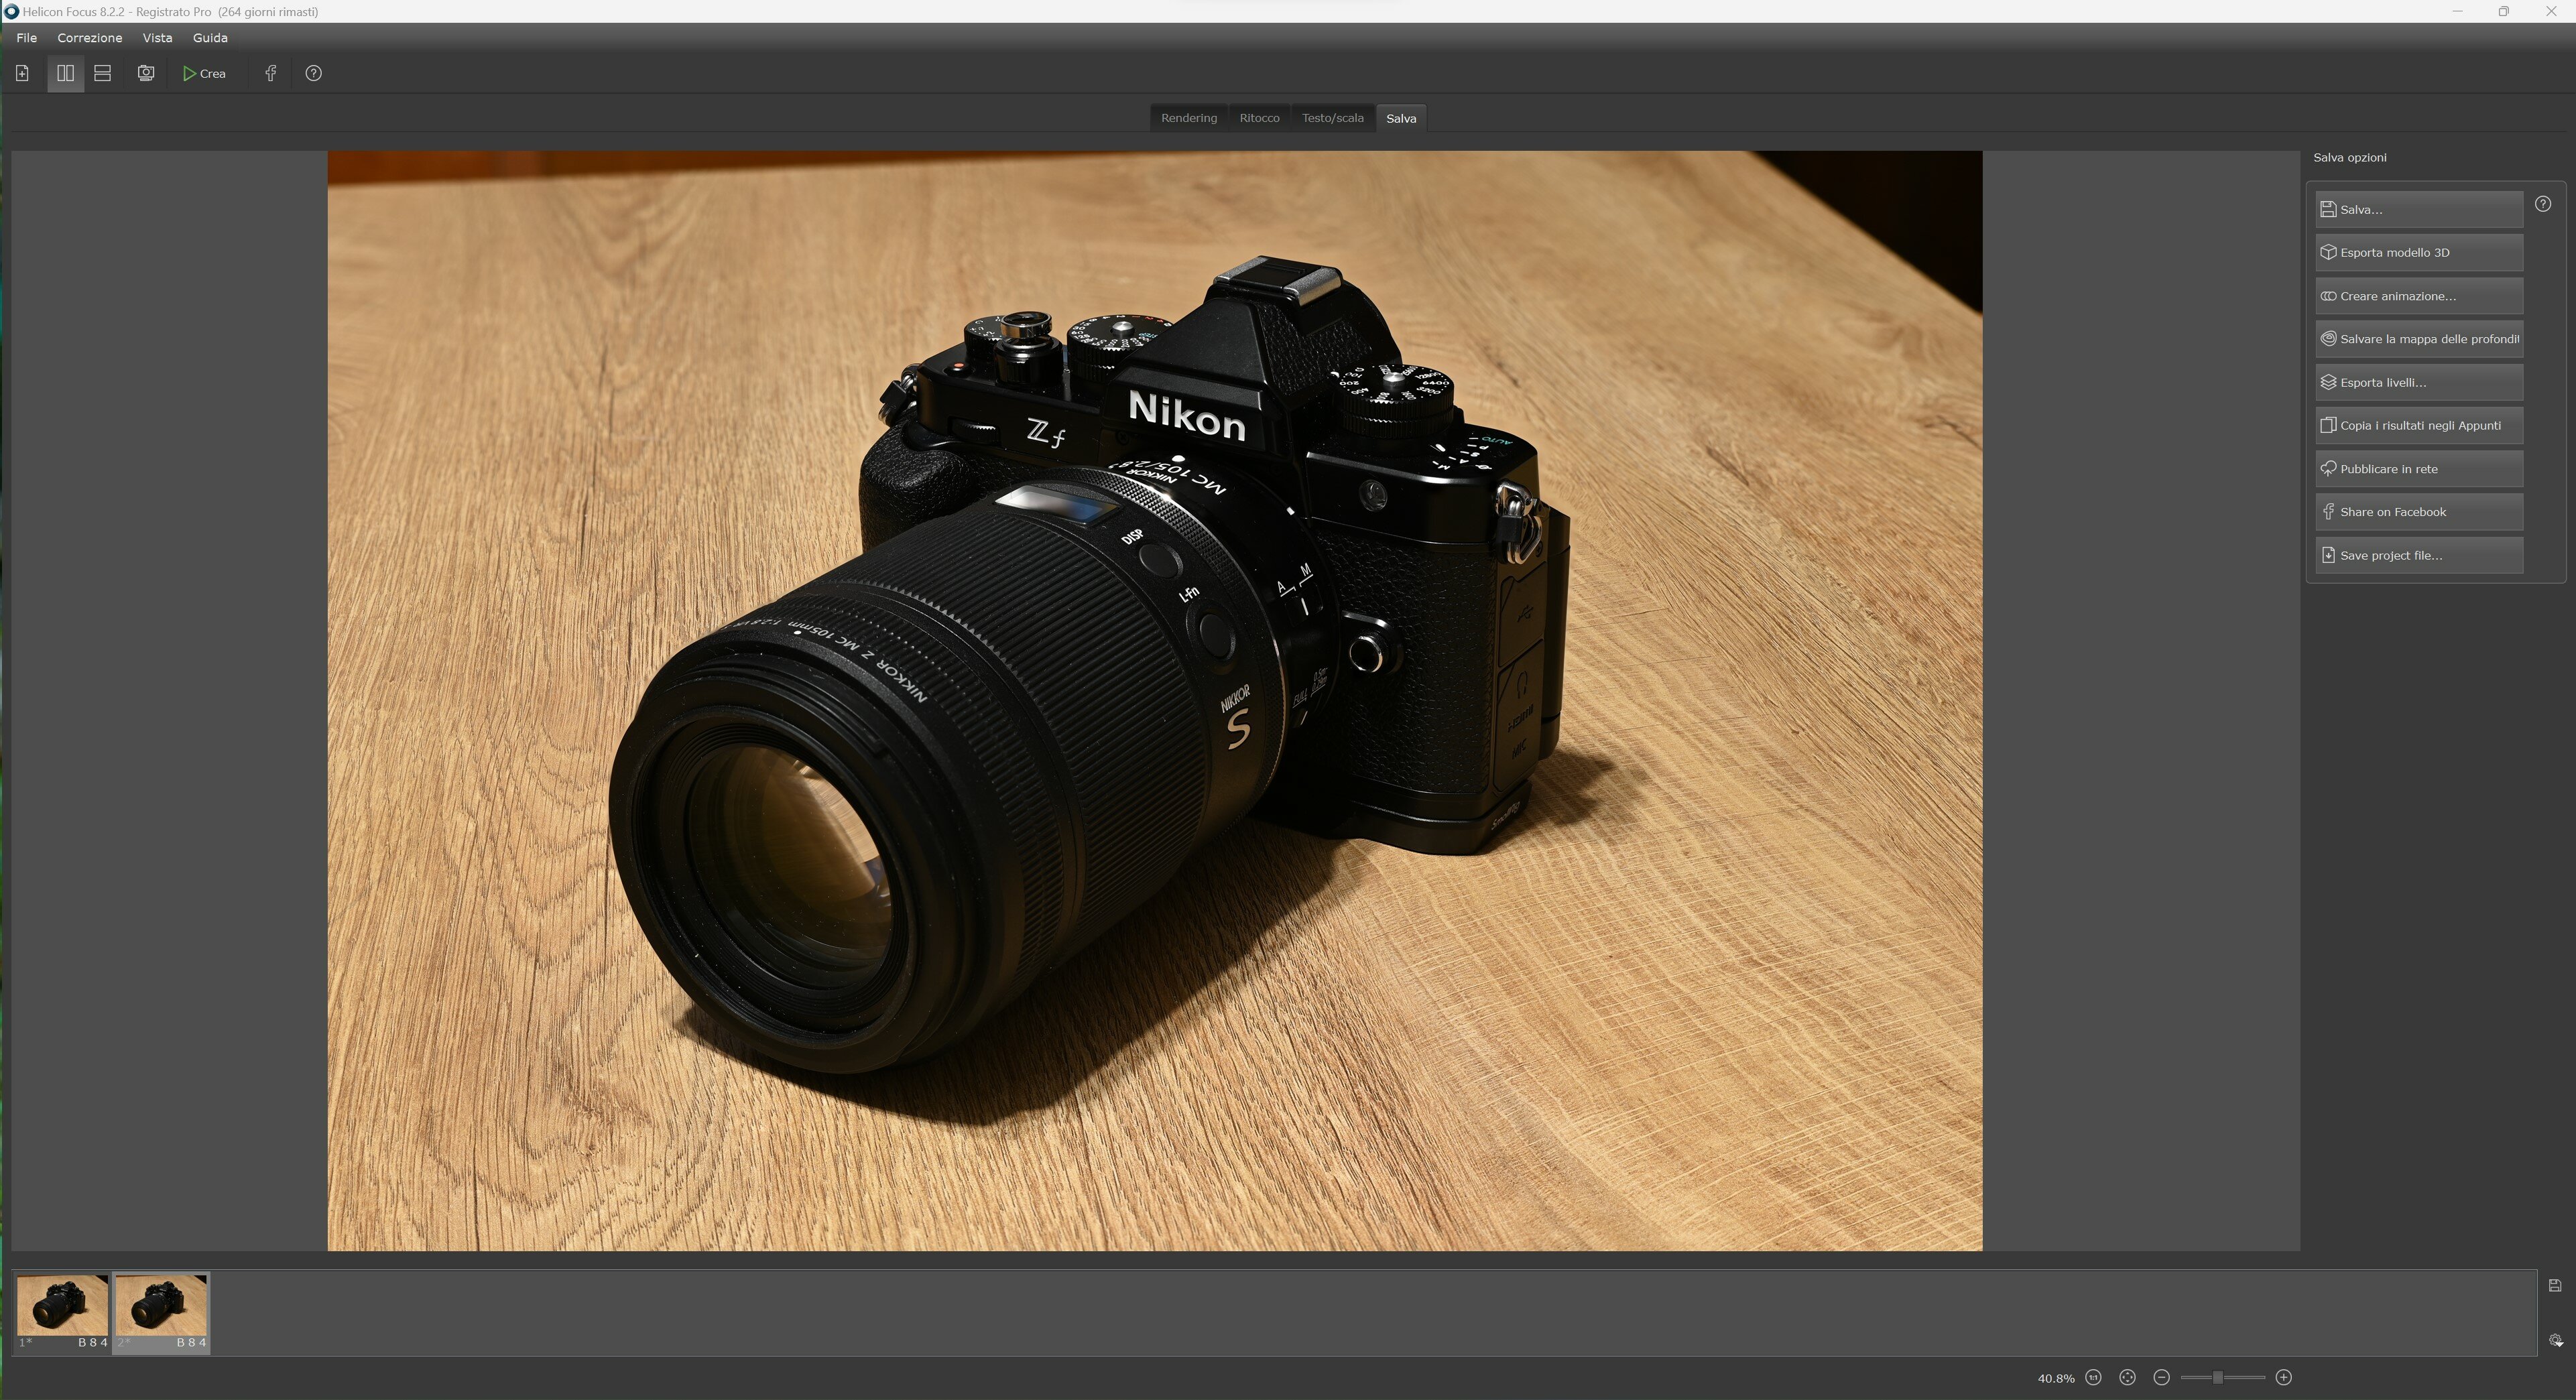Open the Correzione menu
Screen dimensions: 2576x1400
pos(90,38)
